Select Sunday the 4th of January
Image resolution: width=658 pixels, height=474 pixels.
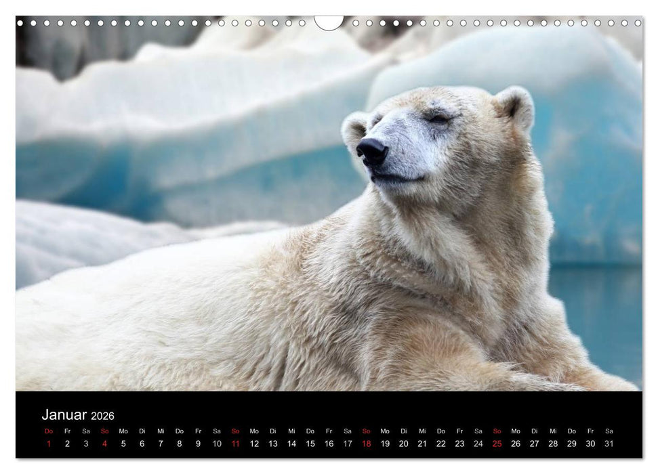pos(104,444)
